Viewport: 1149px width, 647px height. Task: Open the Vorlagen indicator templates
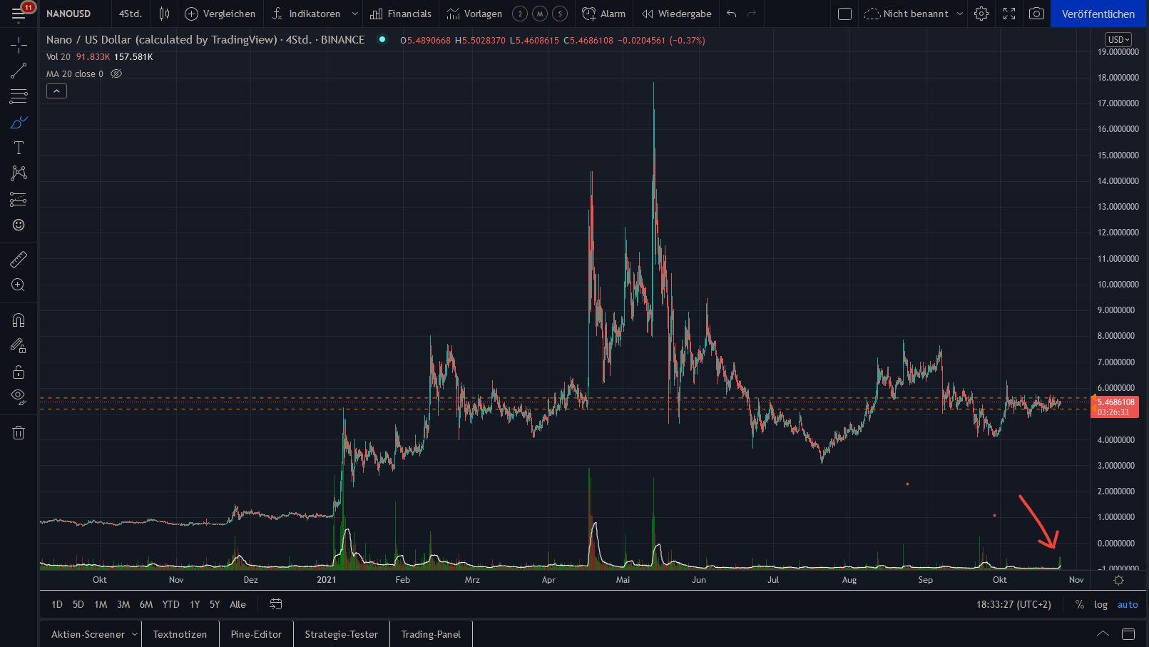(474, 14)
